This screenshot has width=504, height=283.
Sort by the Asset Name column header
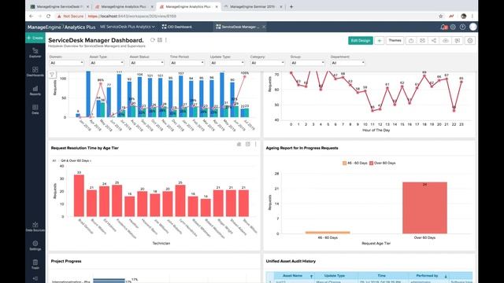coord(292,276)
